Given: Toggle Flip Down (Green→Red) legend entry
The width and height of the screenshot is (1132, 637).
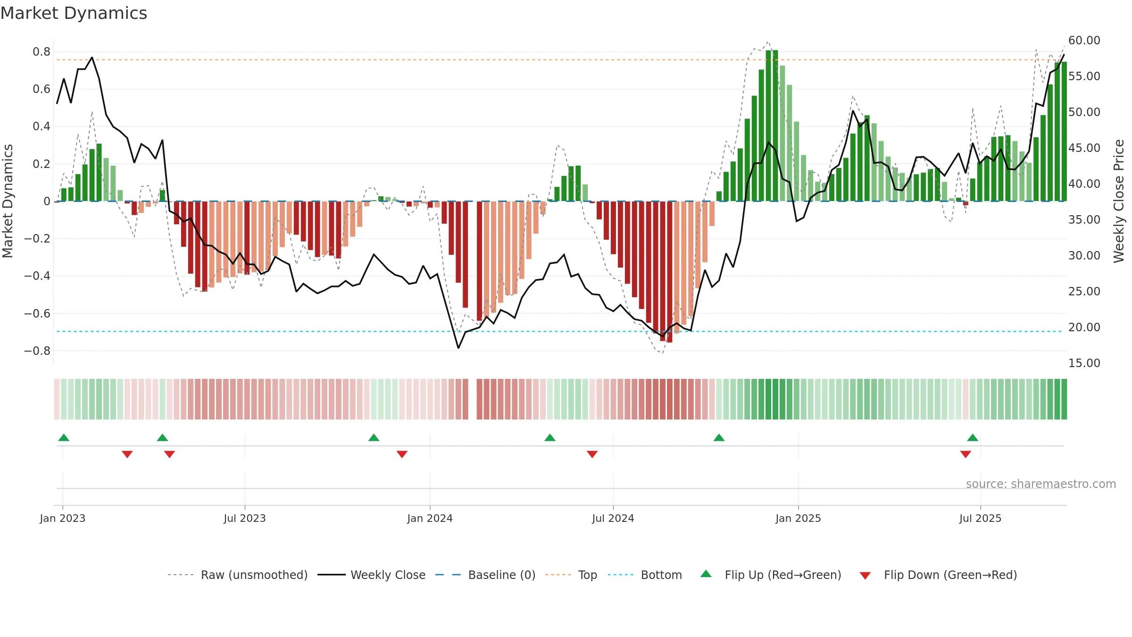Looking at the screenshot, I should pos(938,575).
